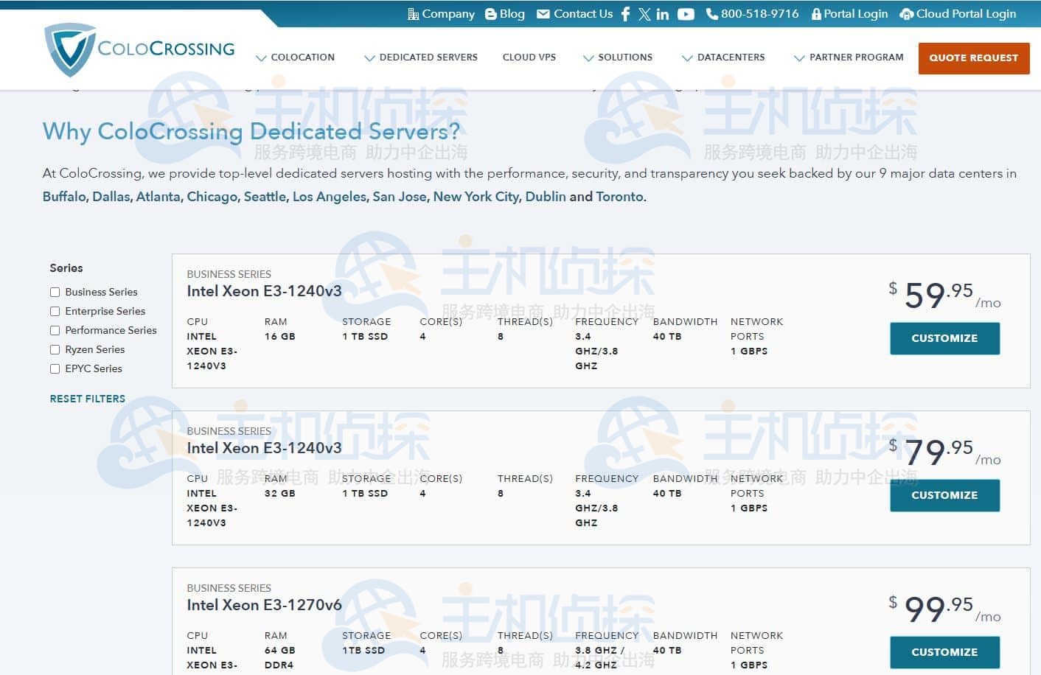
Task: Open the X (Twitter) icon link
Action: coord(644,14)
